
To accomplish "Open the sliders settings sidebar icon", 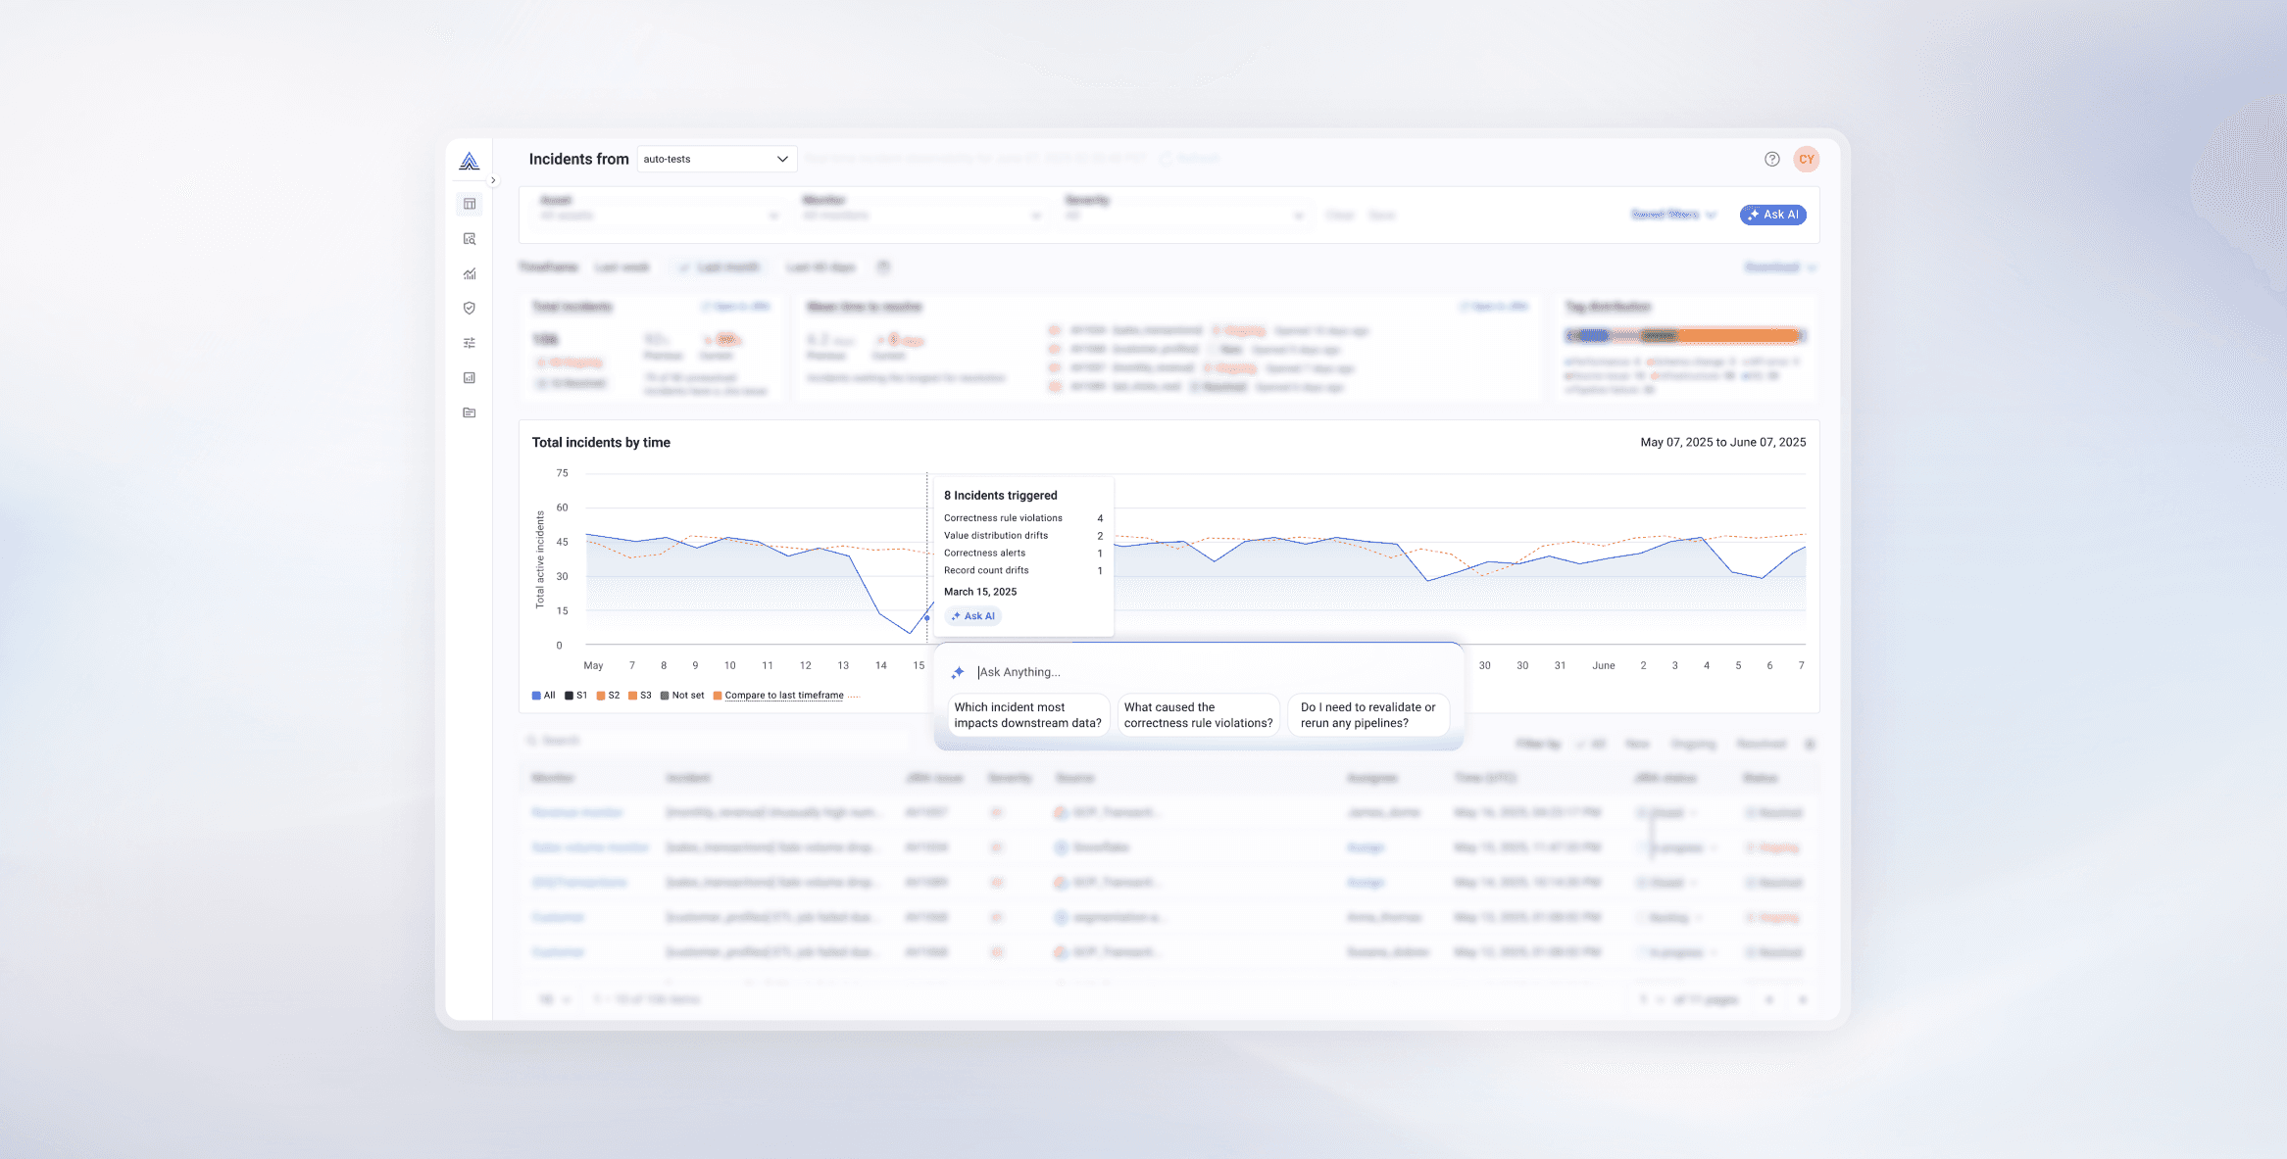I will [470, 343].
